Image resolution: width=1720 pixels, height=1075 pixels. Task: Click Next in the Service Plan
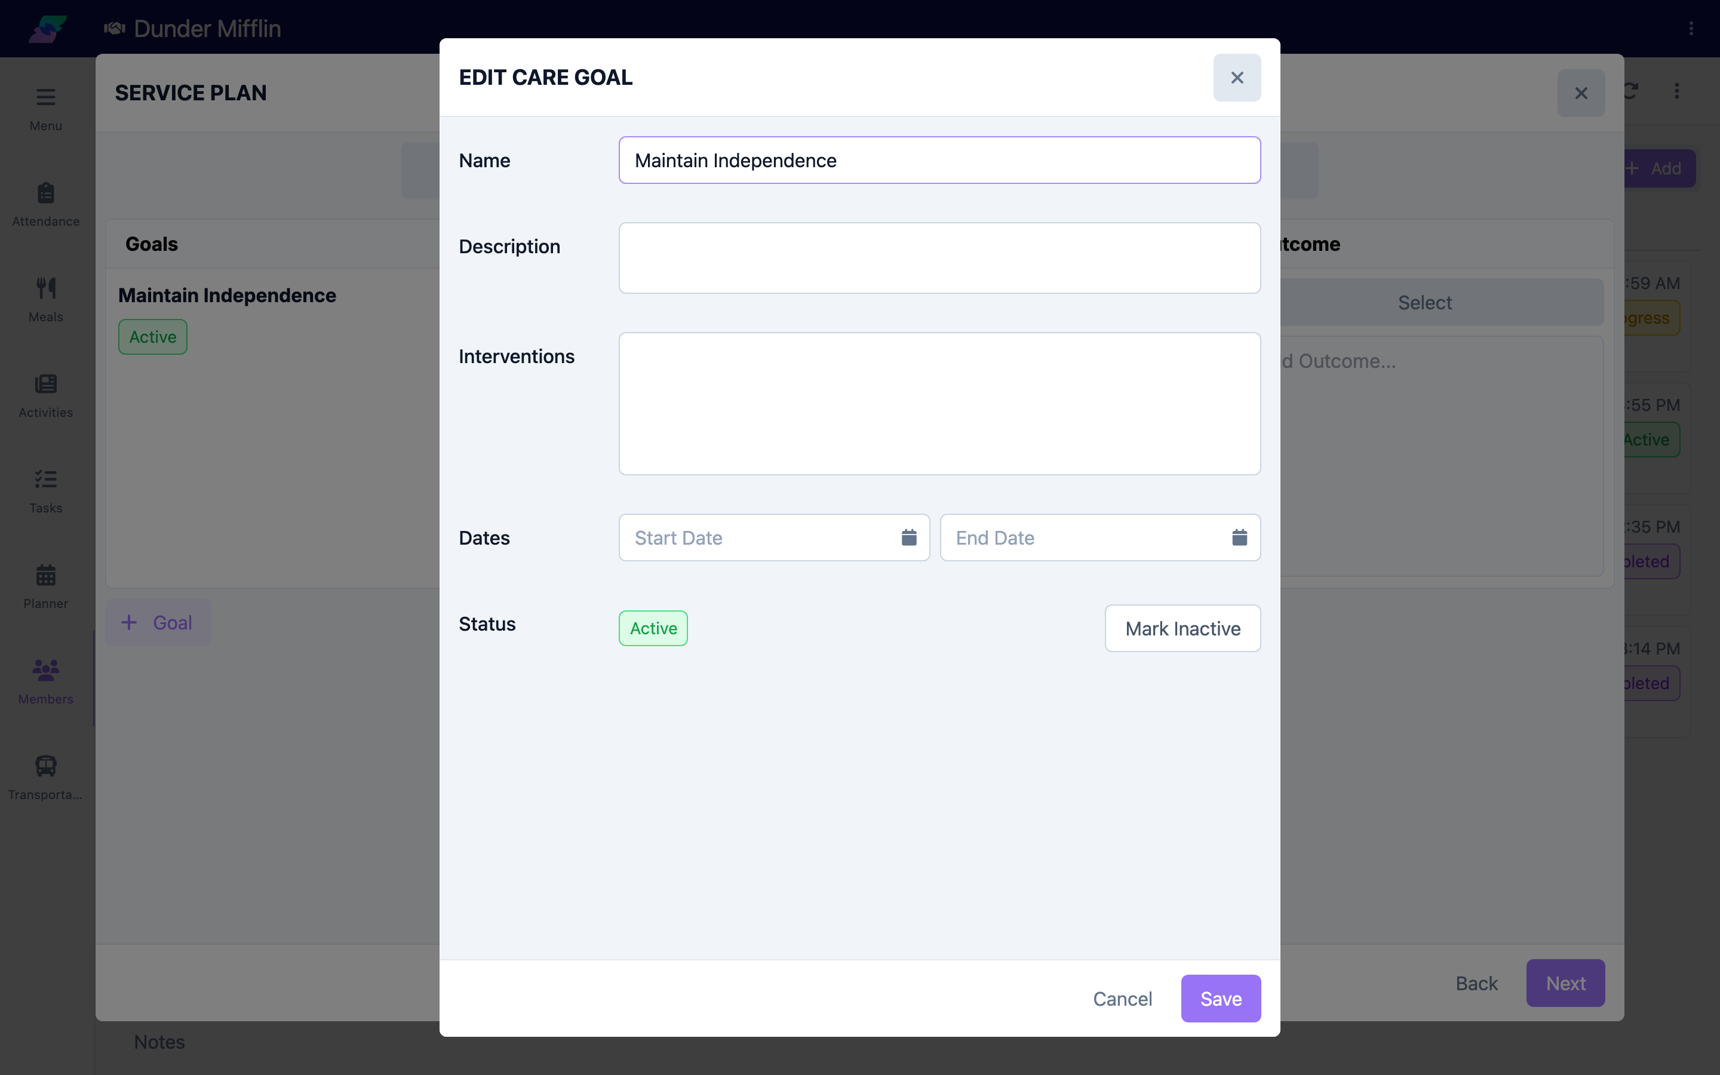pyautogui.click(x=1565, y=982)
